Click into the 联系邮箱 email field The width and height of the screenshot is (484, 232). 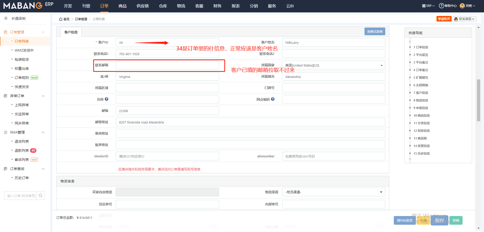pos(167,65)
